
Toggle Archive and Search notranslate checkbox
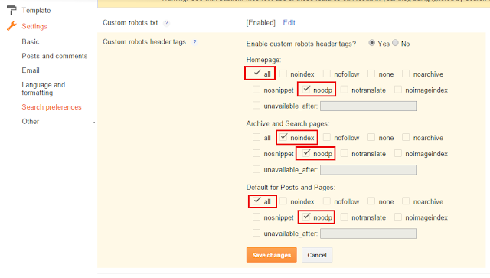click(x=344, y=153)
